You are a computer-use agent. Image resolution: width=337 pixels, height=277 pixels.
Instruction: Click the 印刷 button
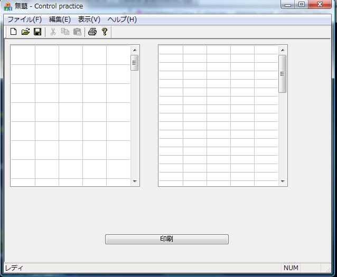tap(167, 239)
